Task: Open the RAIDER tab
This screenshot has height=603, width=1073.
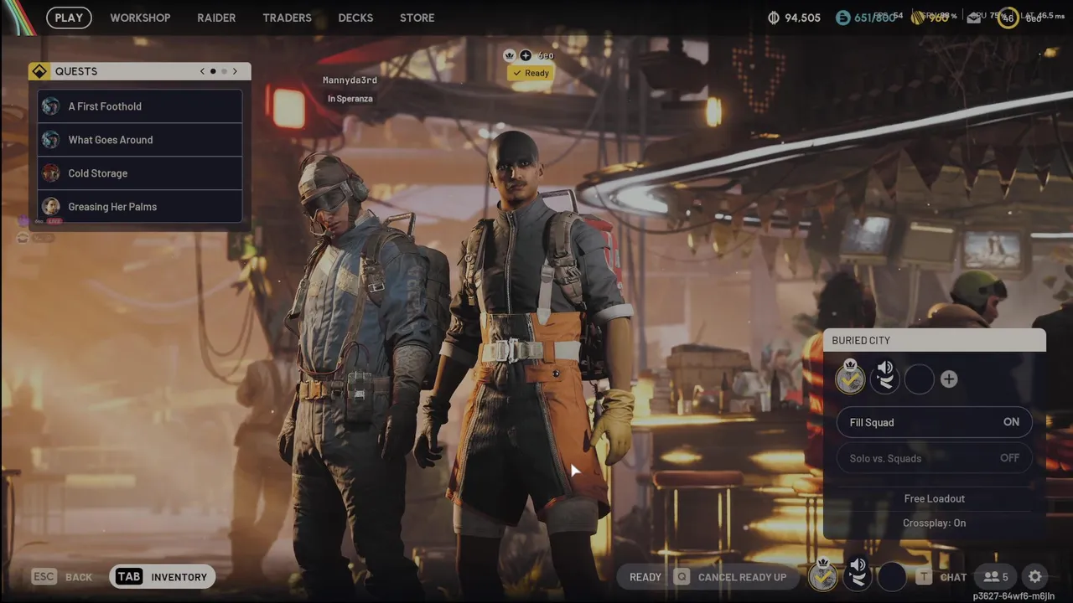Action: (216, 18)
